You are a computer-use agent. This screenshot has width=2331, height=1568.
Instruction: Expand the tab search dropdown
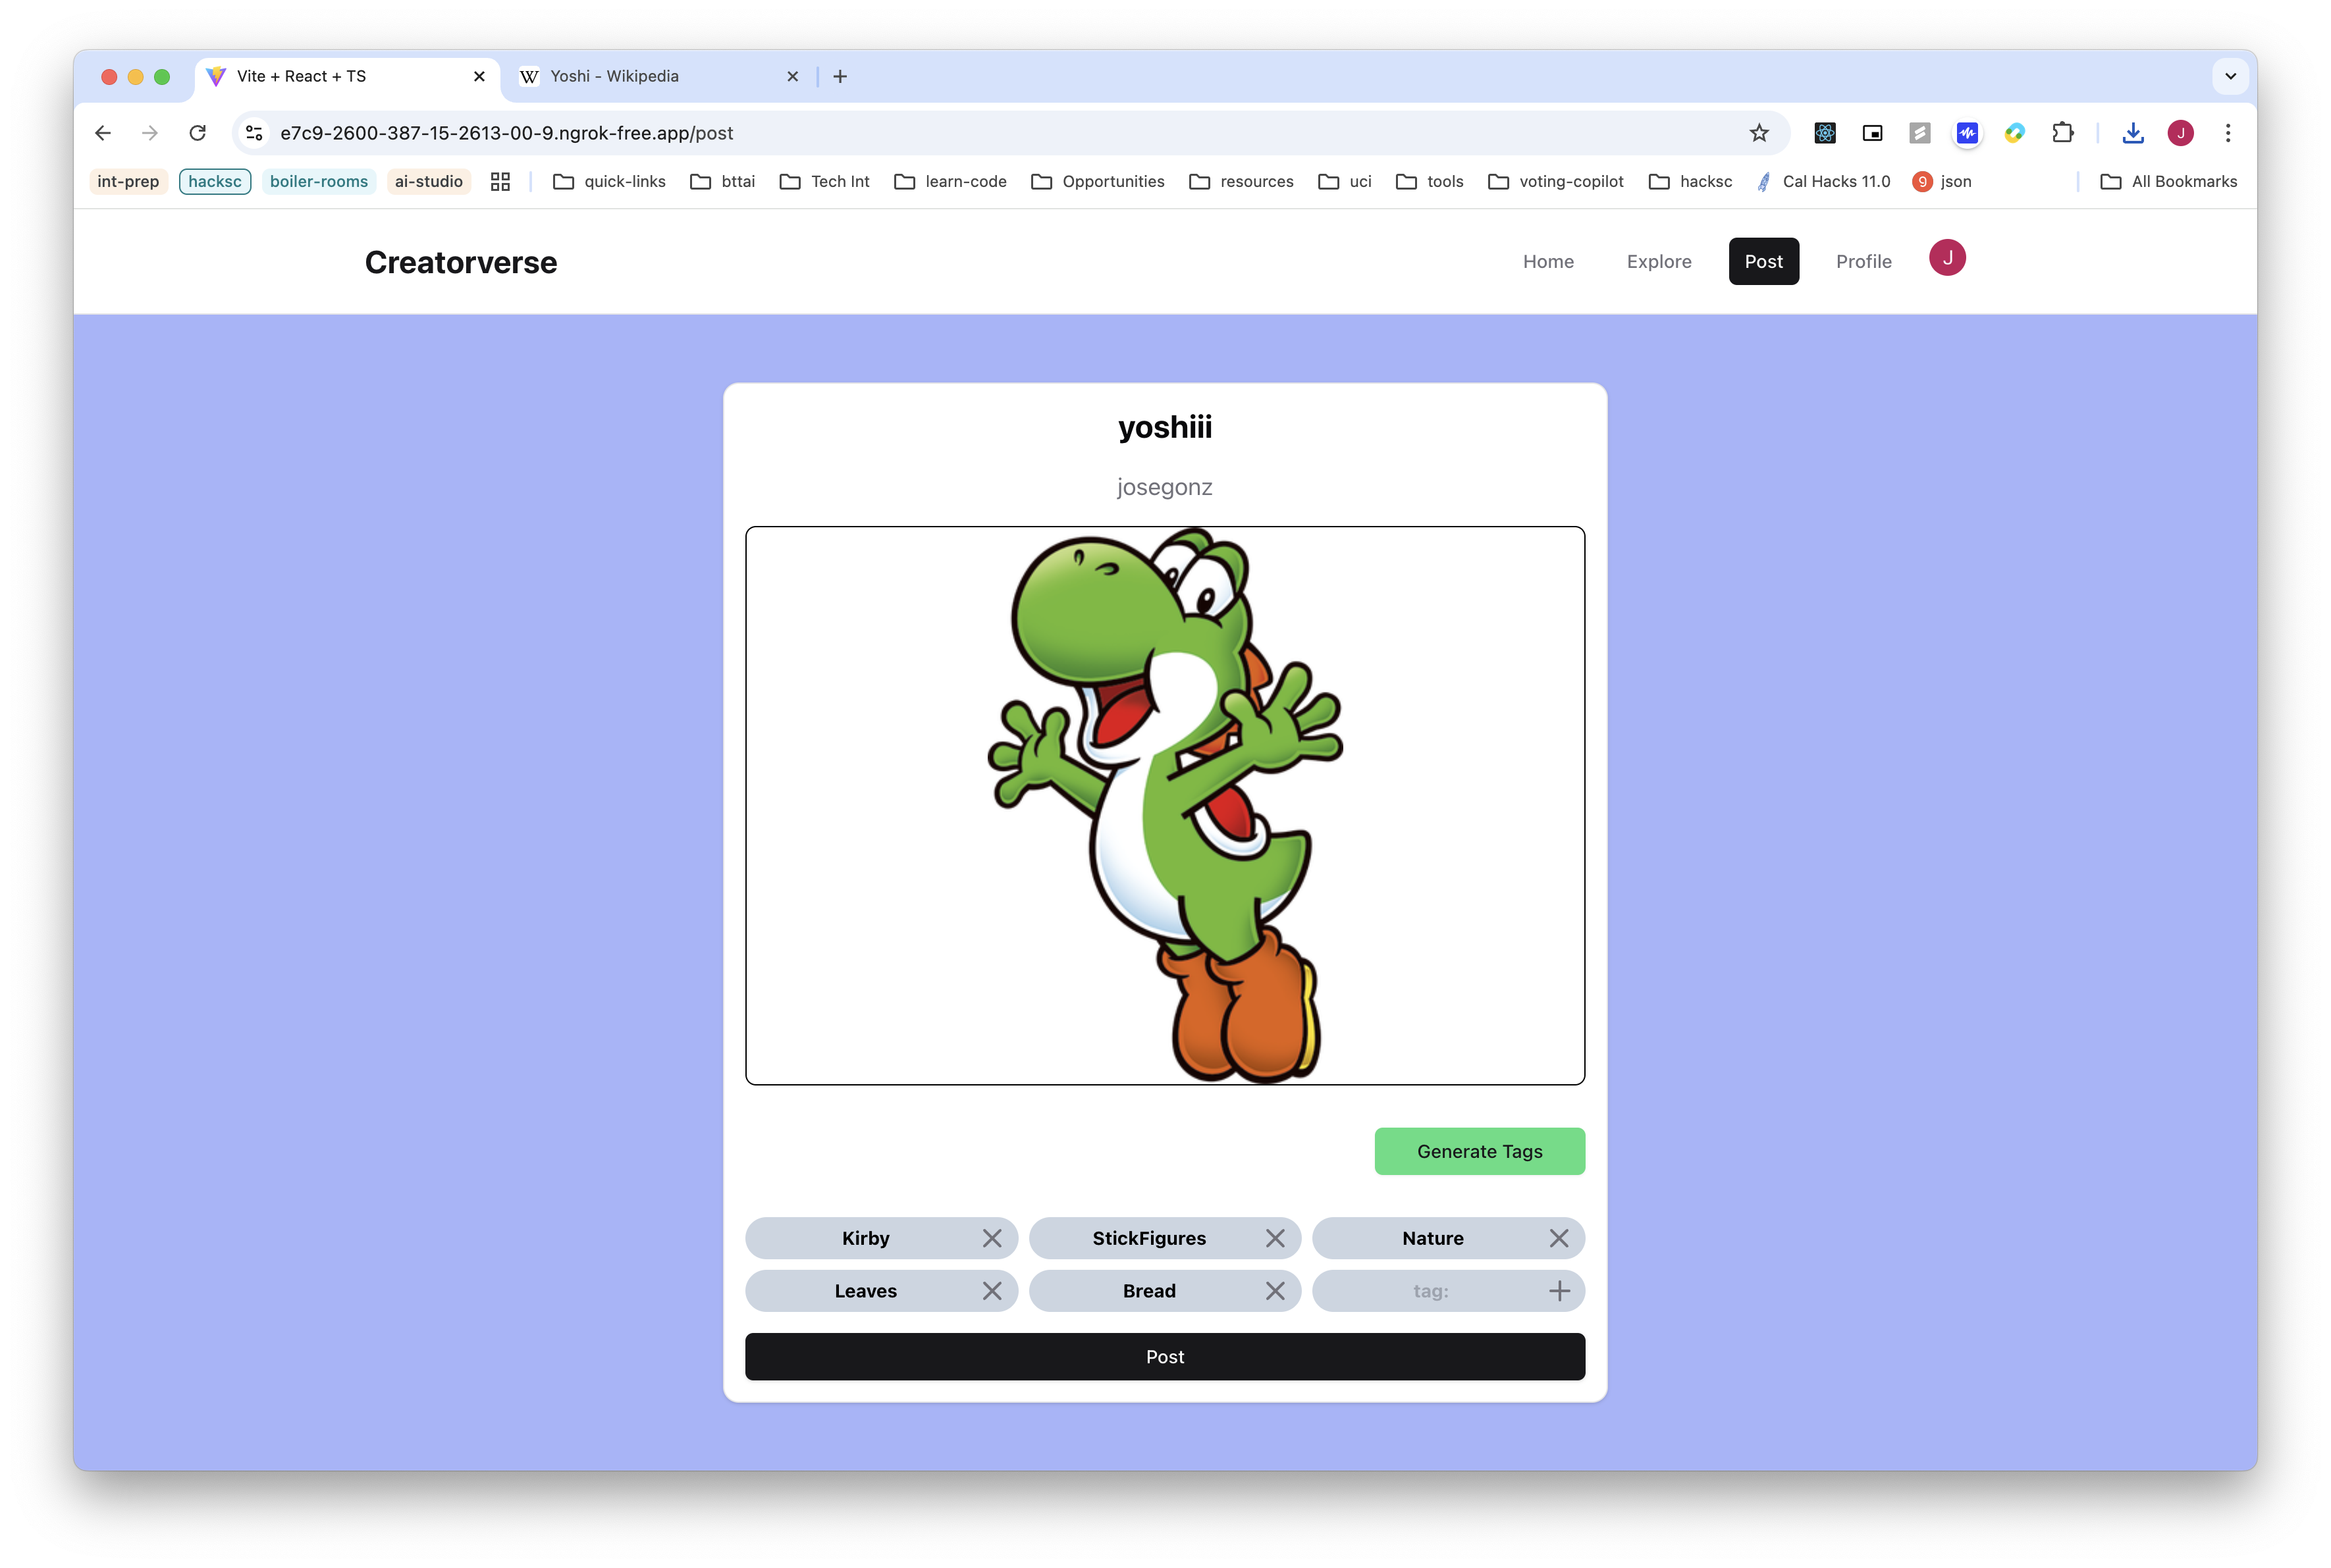pos(2230,76)
